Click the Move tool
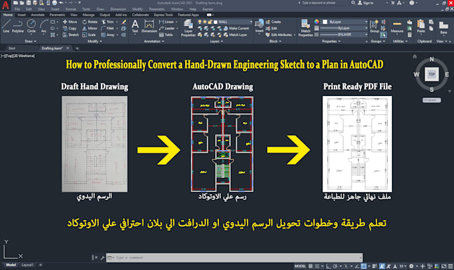 70,22
